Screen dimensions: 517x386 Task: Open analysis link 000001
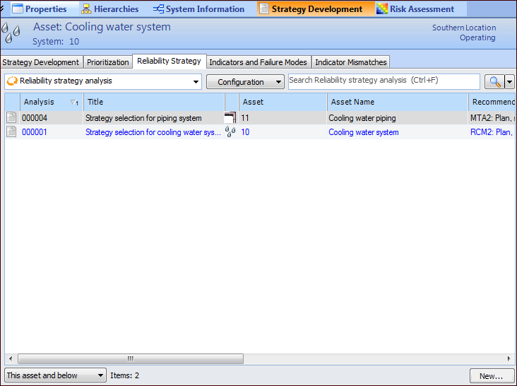pyautogui.click(x=35, y=132)
